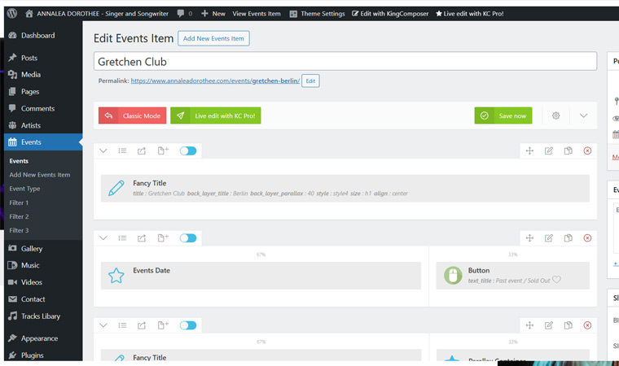
Task: Click the move handle of the Fancy Title row
Action: tap(529, 150)
